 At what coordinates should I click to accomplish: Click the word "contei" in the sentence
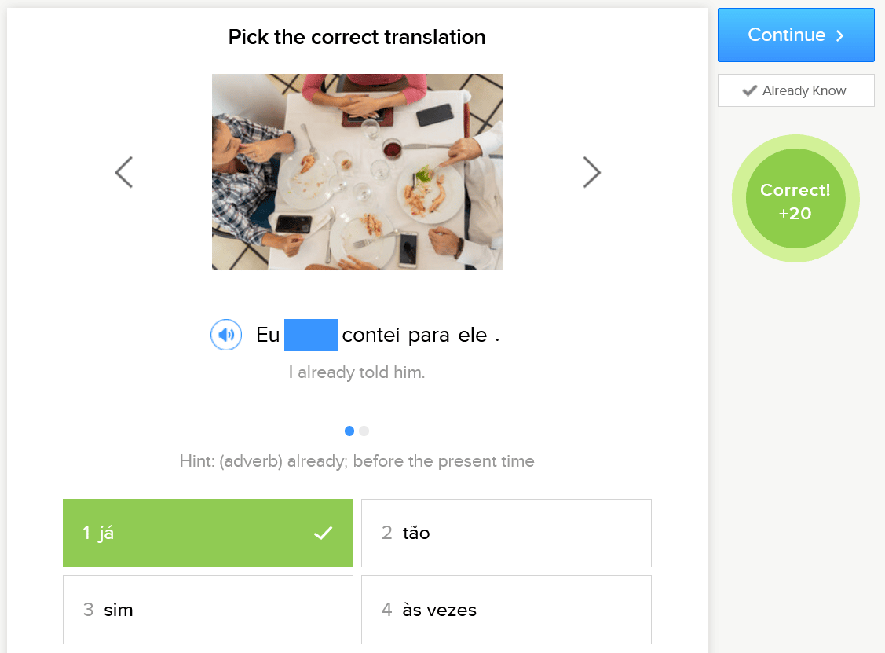click(x=371, y=336)
